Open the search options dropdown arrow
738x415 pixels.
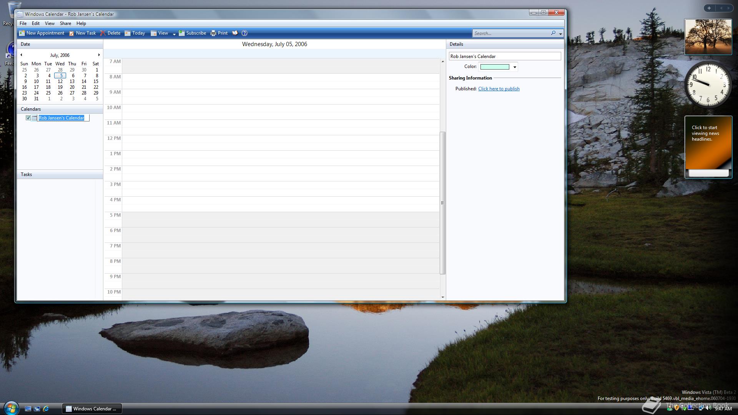(x=560, y=34)
